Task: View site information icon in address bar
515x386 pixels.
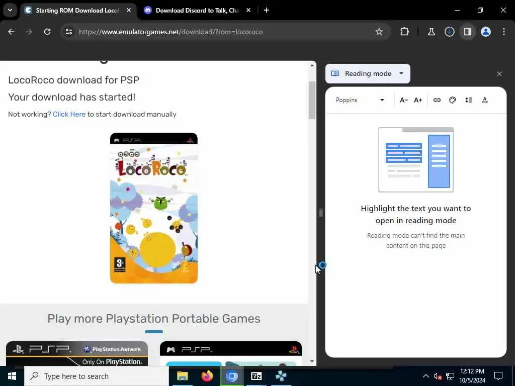Action: [68, 32]
